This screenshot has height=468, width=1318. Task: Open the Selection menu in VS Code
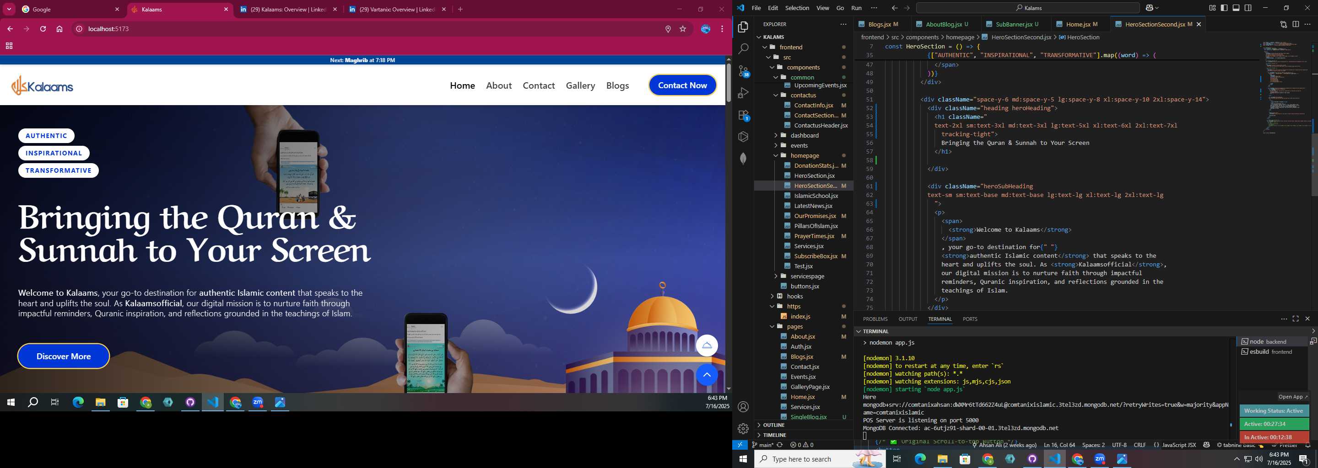(x=797, y=8)
